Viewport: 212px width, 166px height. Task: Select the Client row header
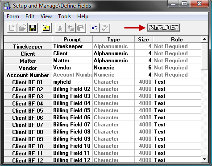click(28, 53)
